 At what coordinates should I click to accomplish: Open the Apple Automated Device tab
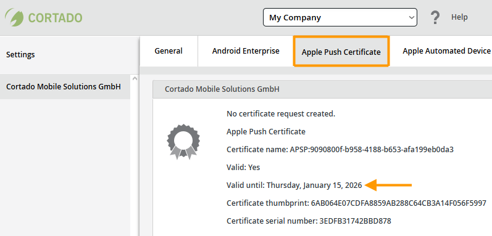pos(446,51)
